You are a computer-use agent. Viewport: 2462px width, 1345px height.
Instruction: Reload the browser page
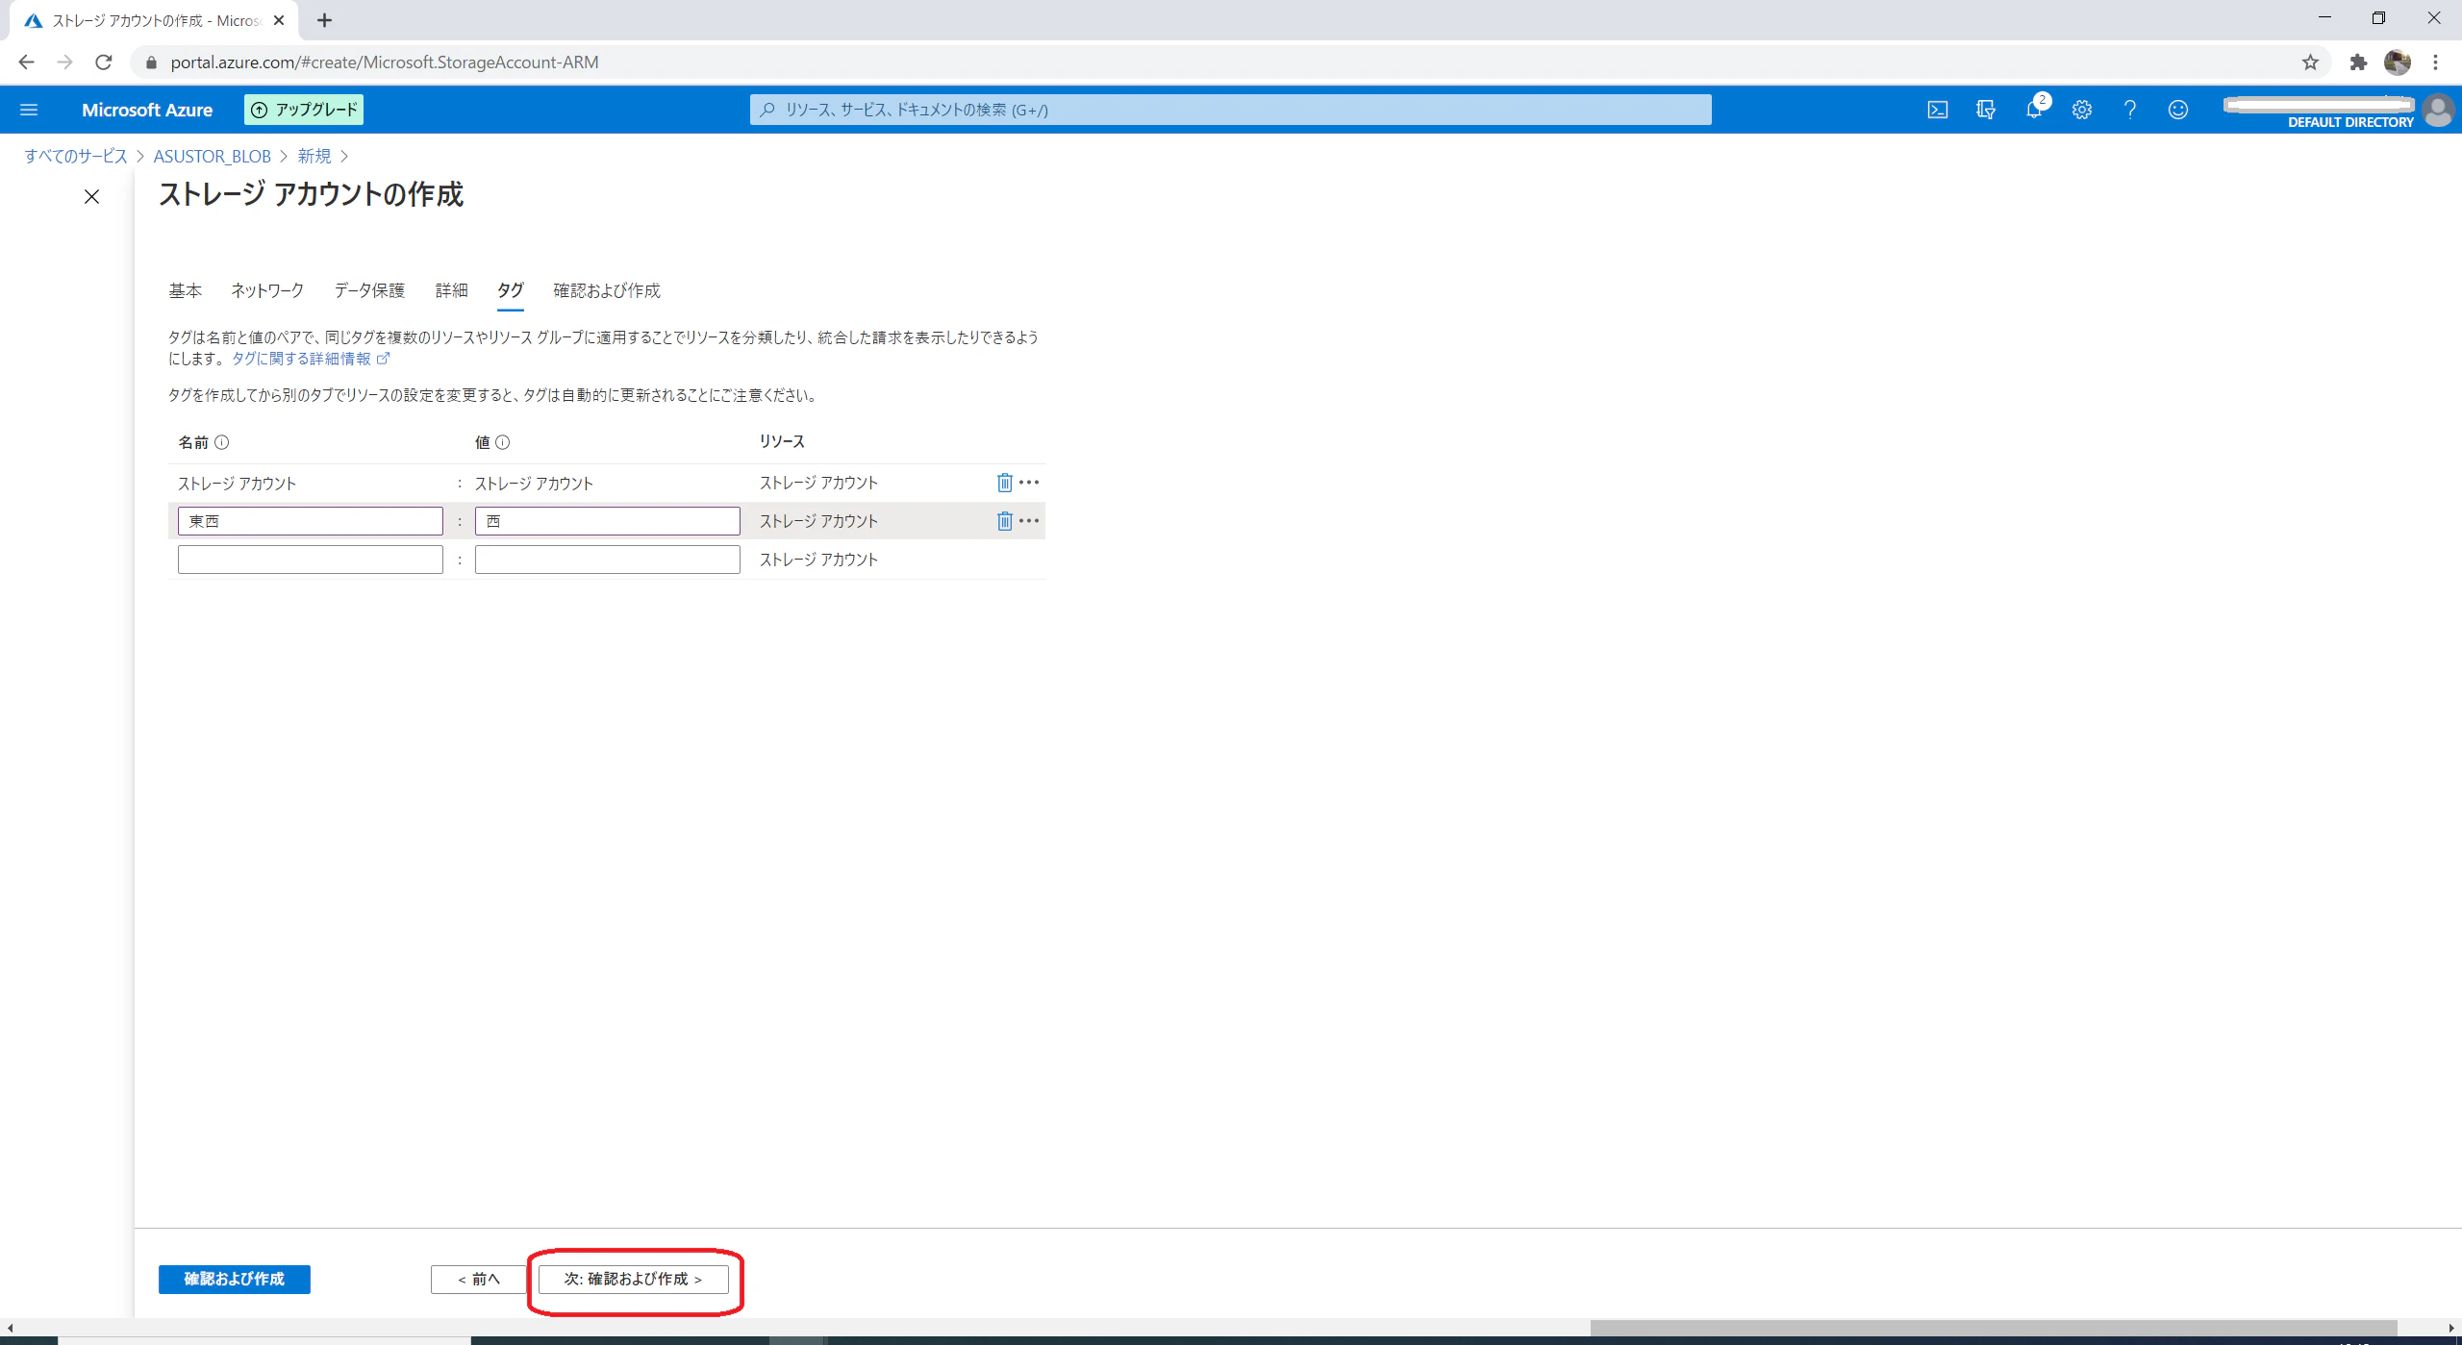coord(104,62)
